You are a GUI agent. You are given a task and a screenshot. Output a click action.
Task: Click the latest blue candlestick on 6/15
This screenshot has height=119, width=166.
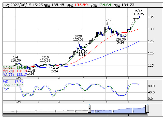[x=139, y=17]
